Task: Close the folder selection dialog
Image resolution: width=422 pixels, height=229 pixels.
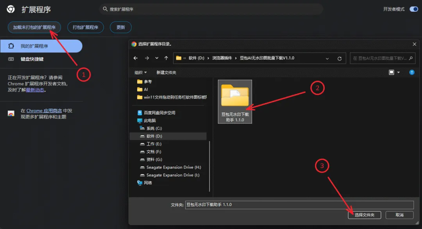Action: (x=415, y=44)
